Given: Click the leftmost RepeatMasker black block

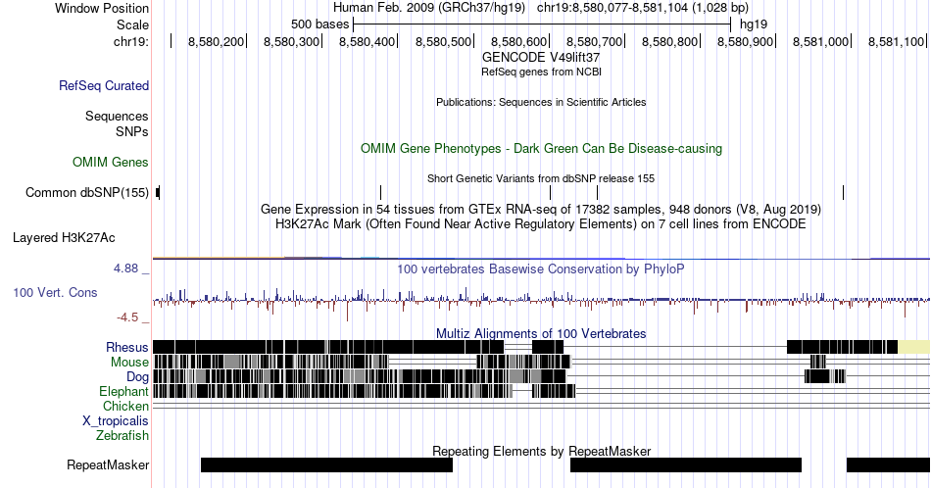Looking at the screenshot, I should click(x=326, y=464).
